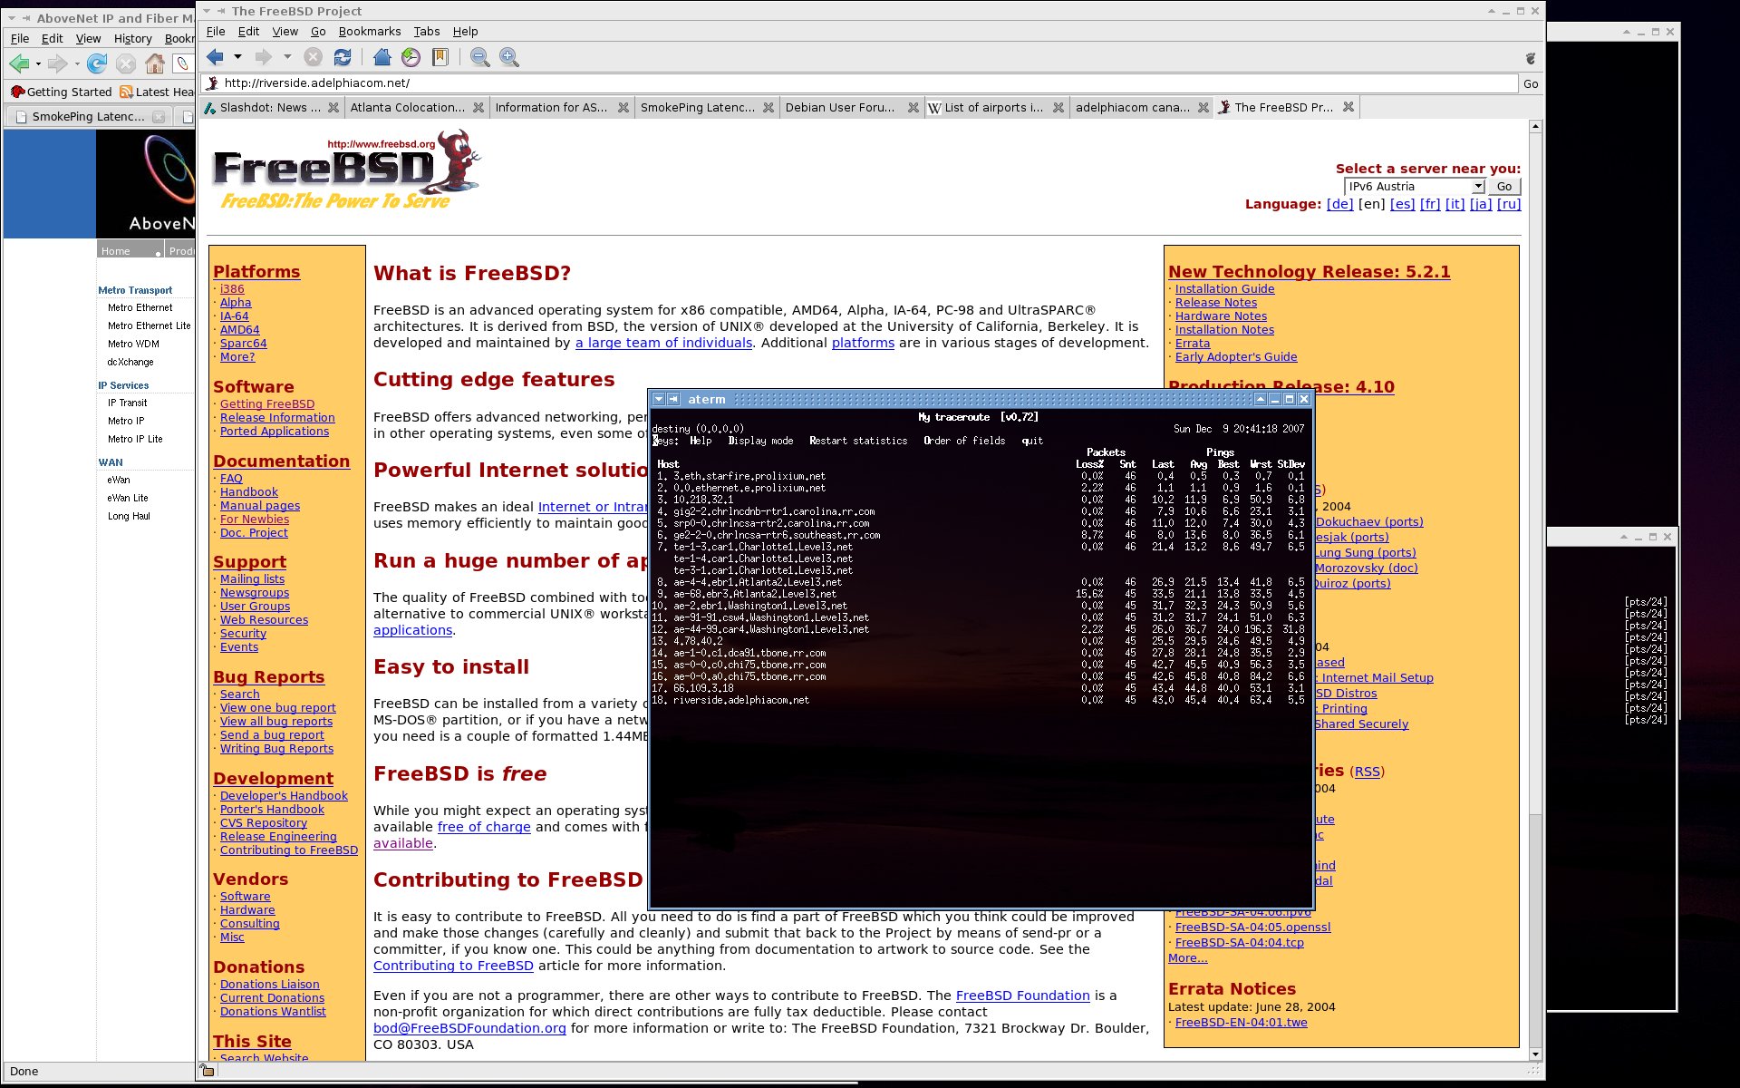Image resolution: width=1740 pixels, height=1088 pixels.
Task: Close the Atlanta Colocation tab
Action: coord(478,107)
